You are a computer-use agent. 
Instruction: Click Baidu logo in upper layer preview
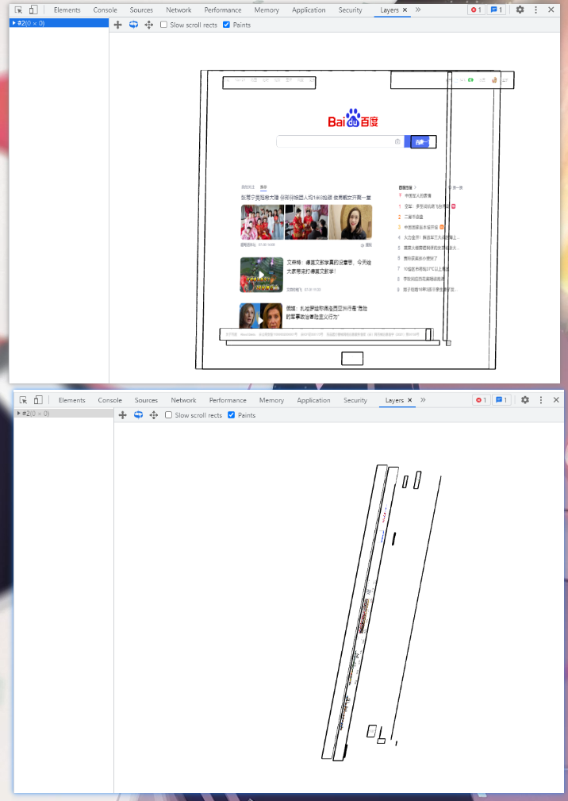point(353,118)
